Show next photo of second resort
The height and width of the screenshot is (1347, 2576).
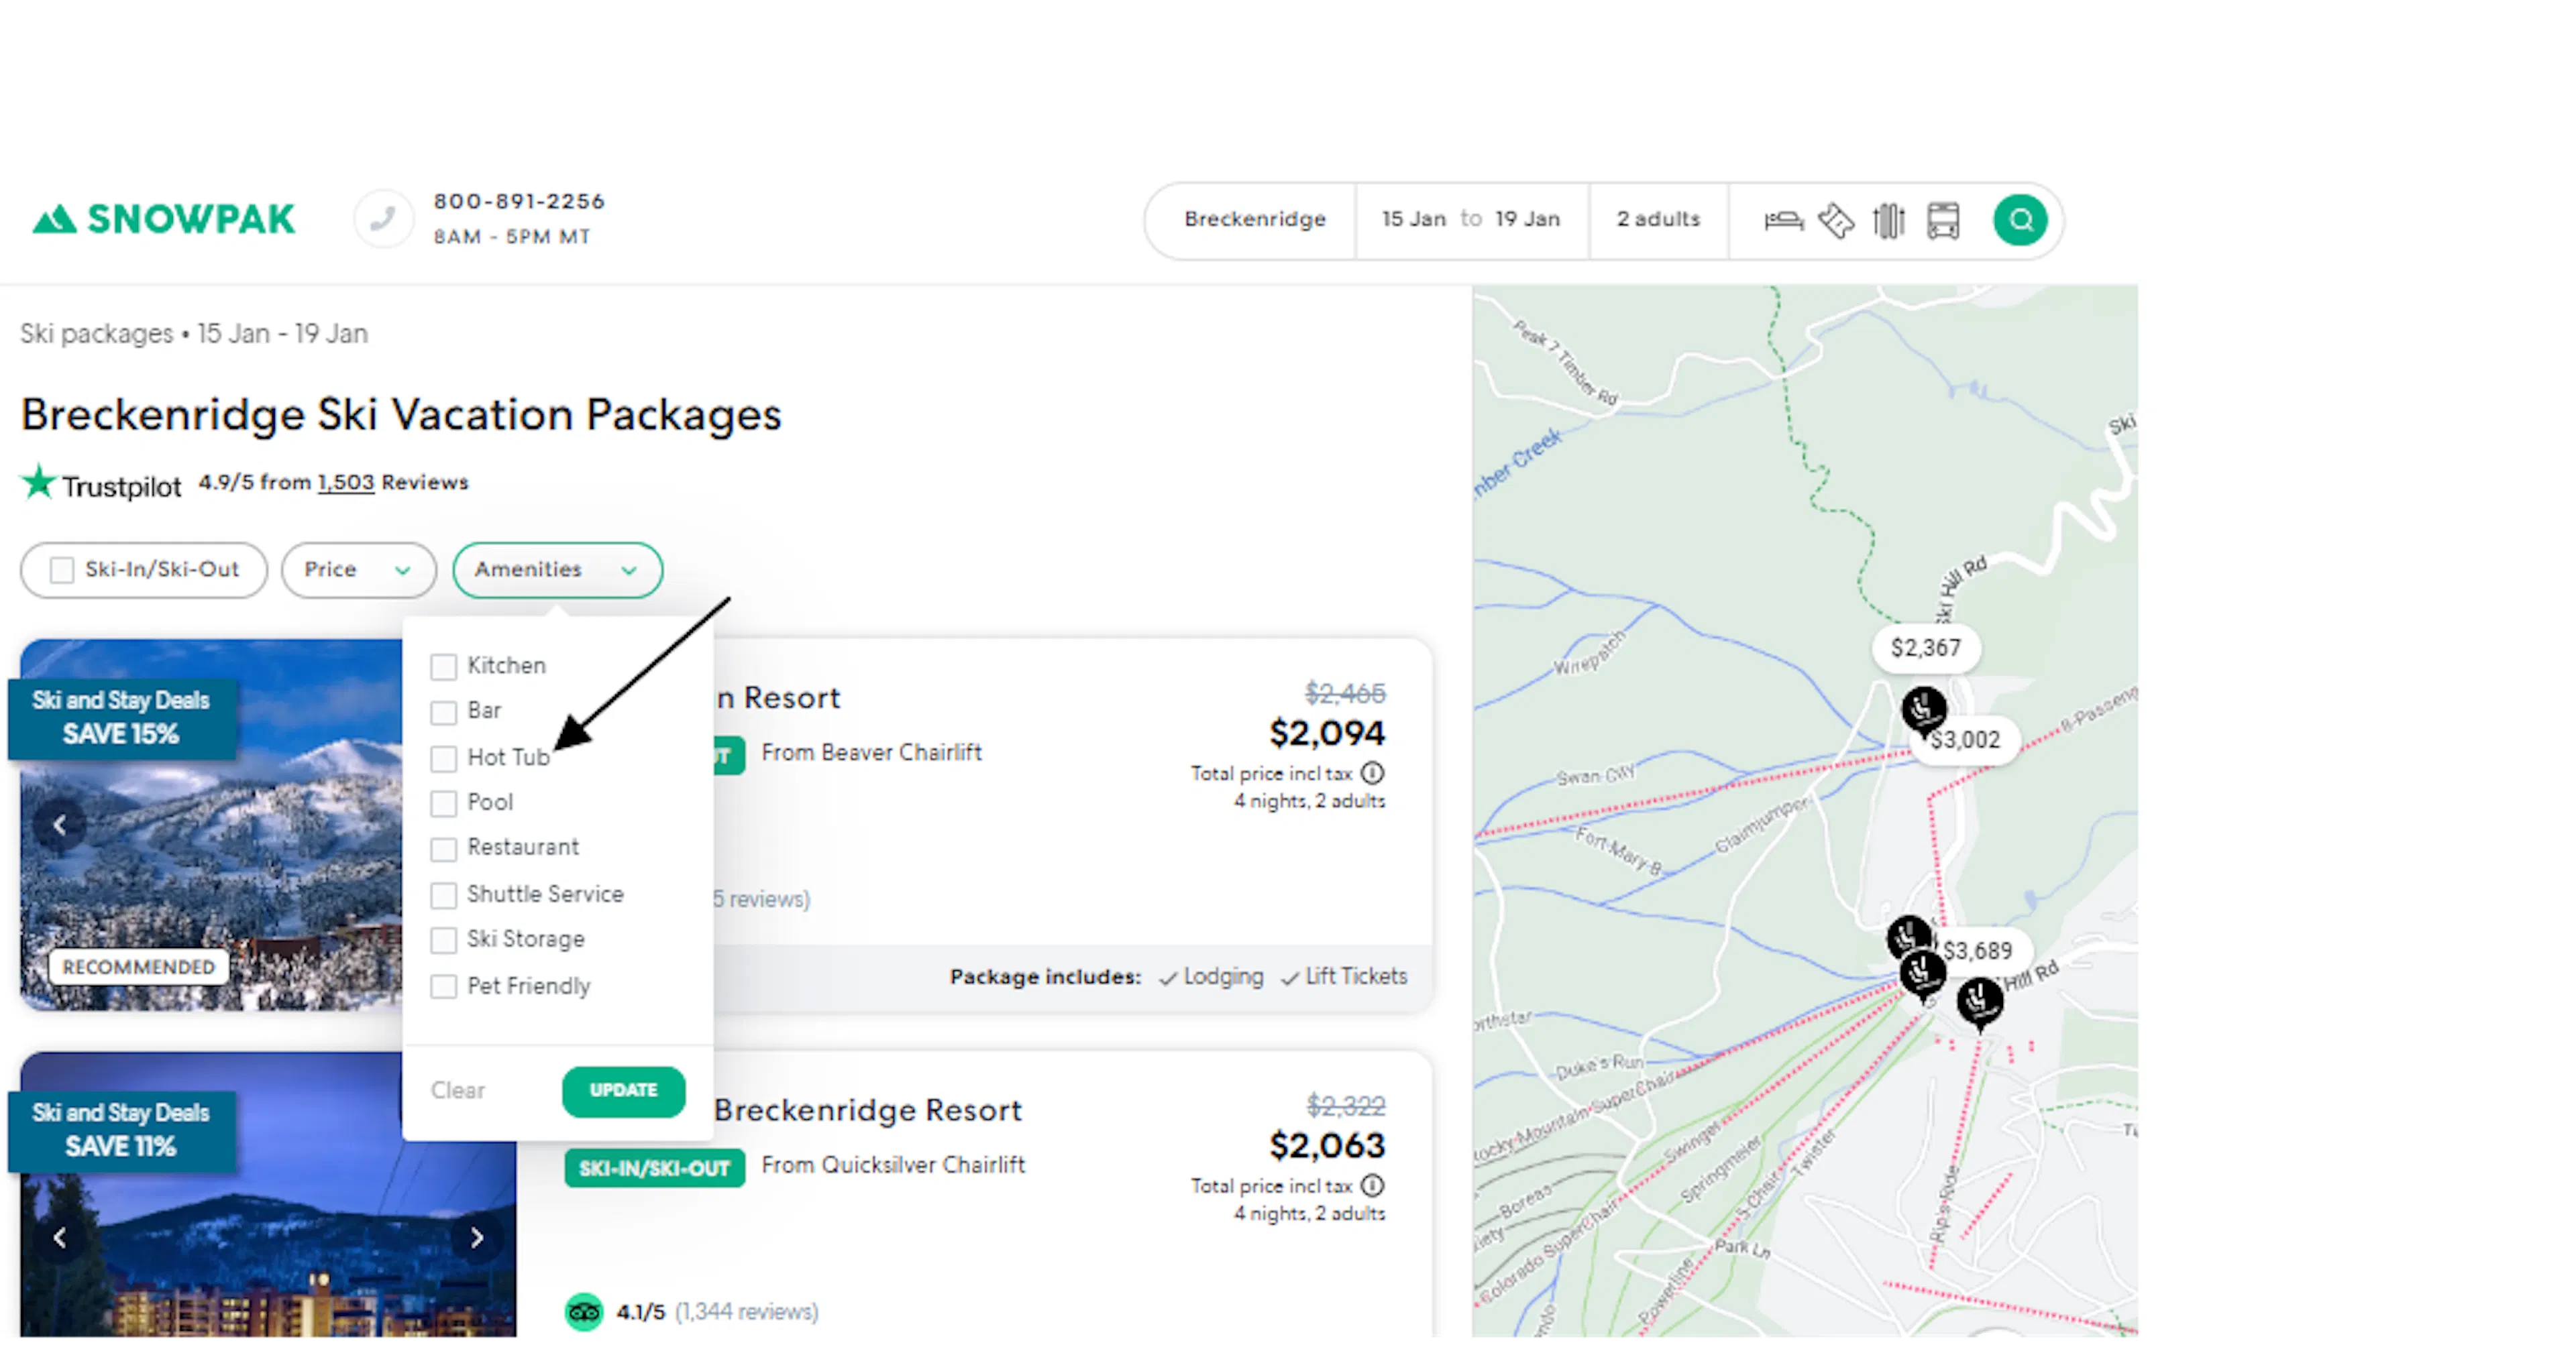477,1237
